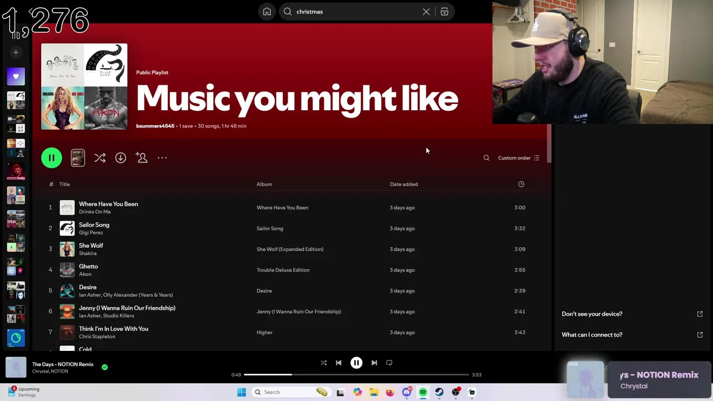713x401 pixels.
Task: Launch Firefox from the taskbar
Action: pyautogui.click(x=390, y=392)
